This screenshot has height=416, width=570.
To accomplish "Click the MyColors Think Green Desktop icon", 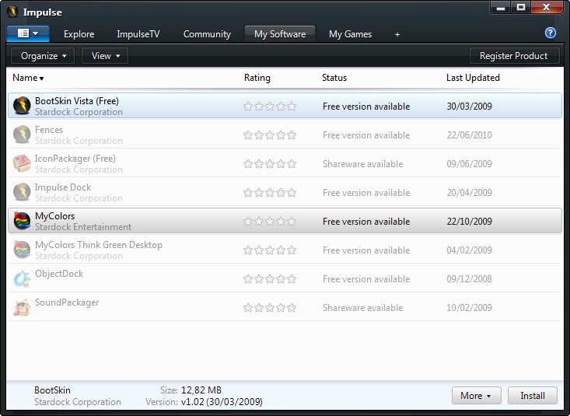I will pyautogui.click(x=22, y=250).
